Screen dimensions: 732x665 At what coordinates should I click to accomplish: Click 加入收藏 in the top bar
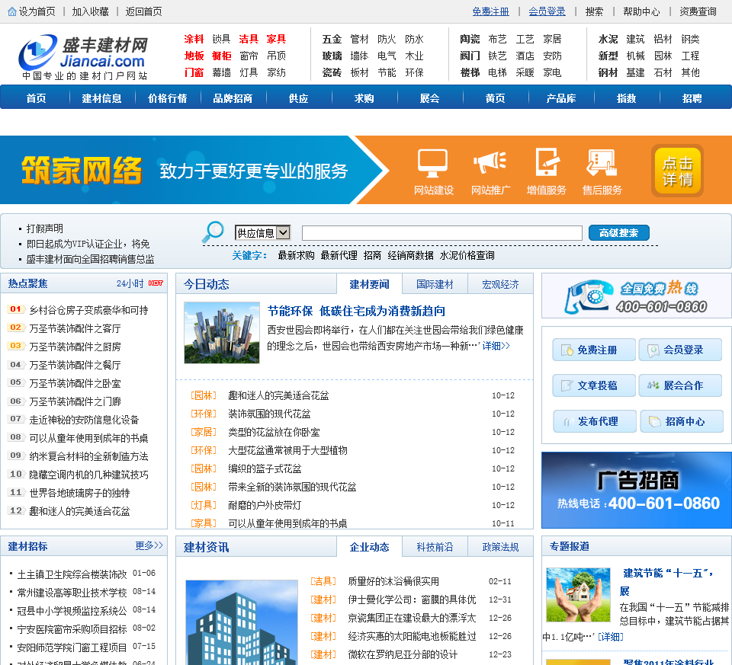pos(91,11)
